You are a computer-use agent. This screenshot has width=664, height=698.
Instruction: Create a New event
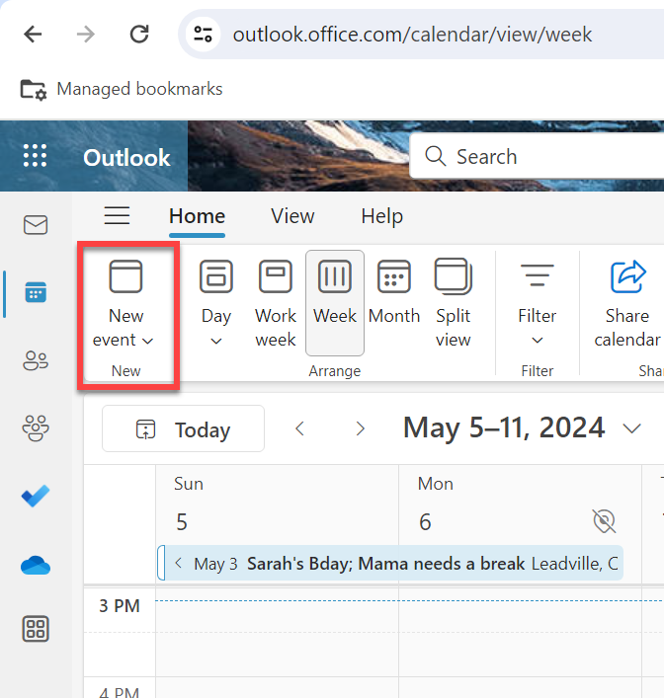126,303
